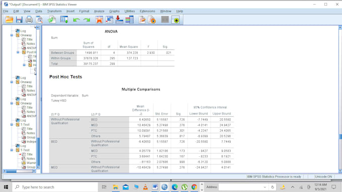Click the refresh button beside Address field
The height and width of the screenshot is (192, 342).
point(273,187)
